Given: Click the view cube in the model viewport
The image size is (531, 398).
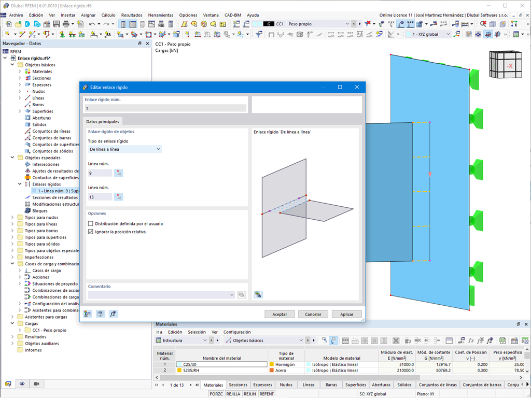Looking at the screenshot, I should (x=505, y=65).
